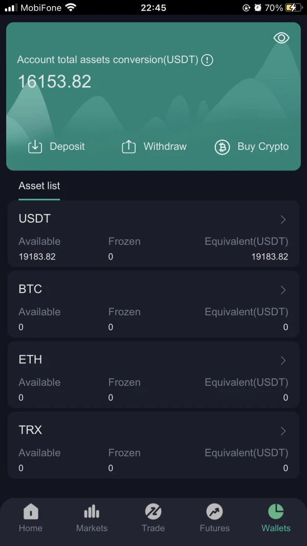Open Trade via circular swap icon

(153, 511)
